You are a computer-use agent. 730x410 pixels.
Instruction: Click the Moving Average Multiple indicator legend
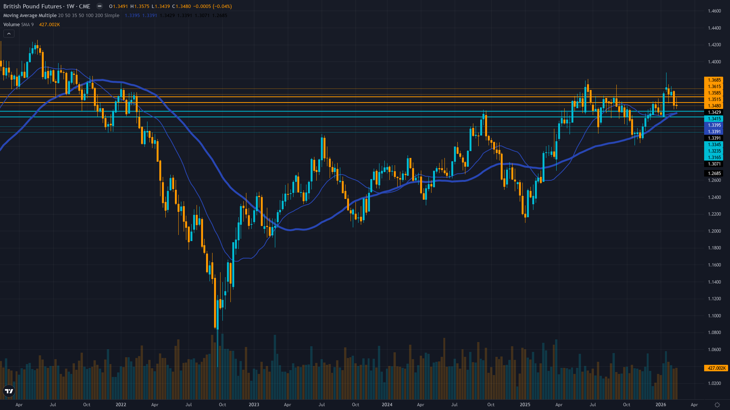coord(61,15)
